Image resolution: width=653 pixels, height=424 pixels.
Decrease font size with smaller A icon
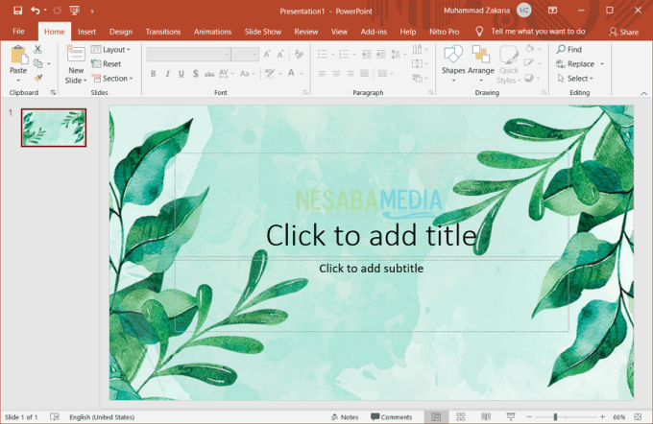[280, 54]
